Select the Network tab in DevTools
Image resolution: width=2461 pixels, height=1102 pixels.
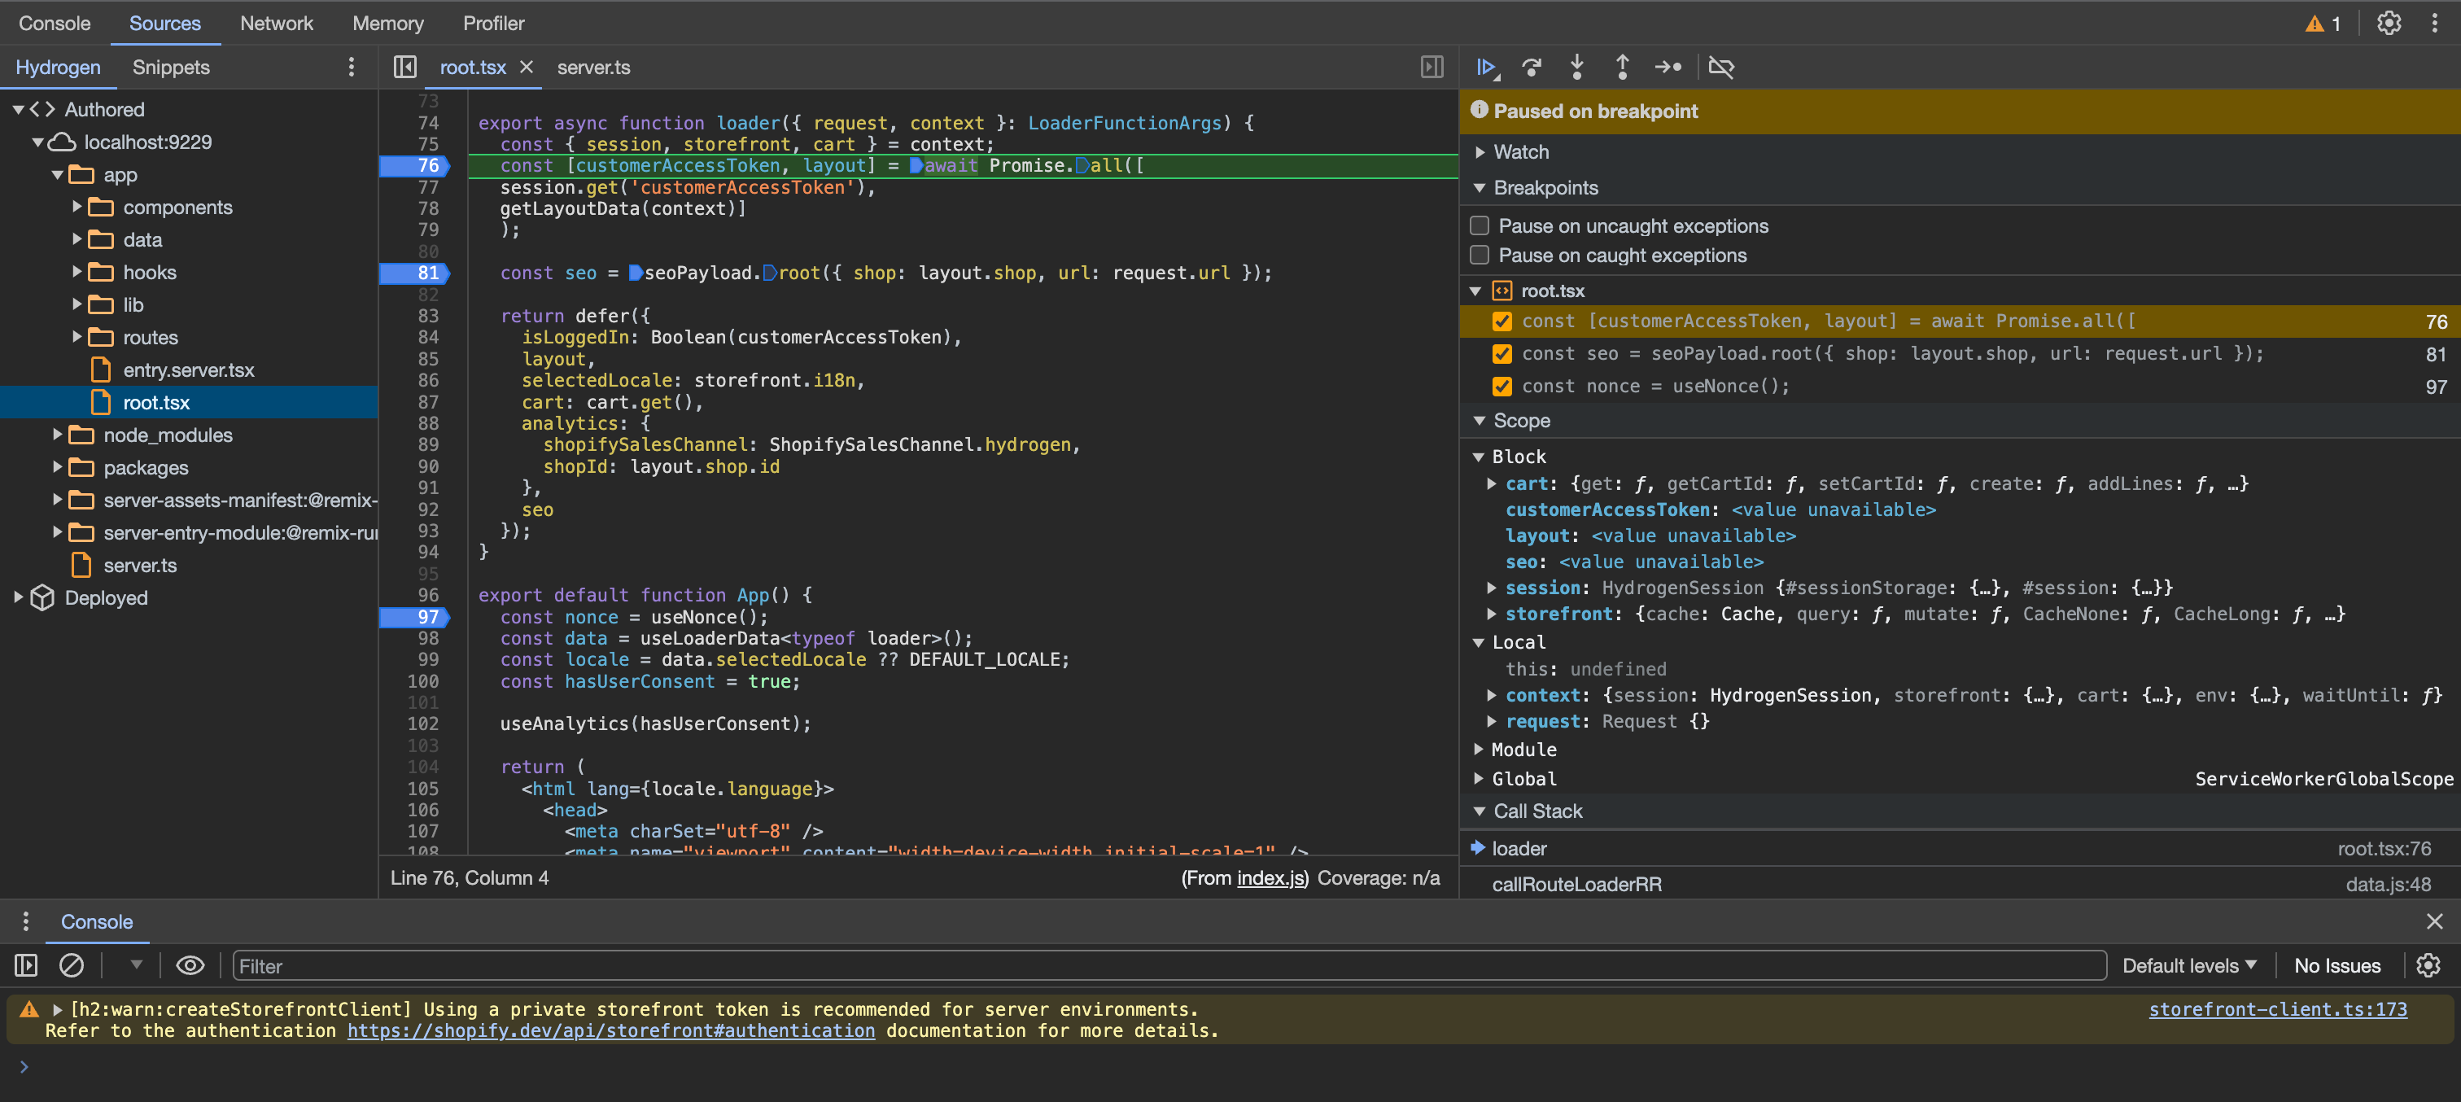[276, 22]
